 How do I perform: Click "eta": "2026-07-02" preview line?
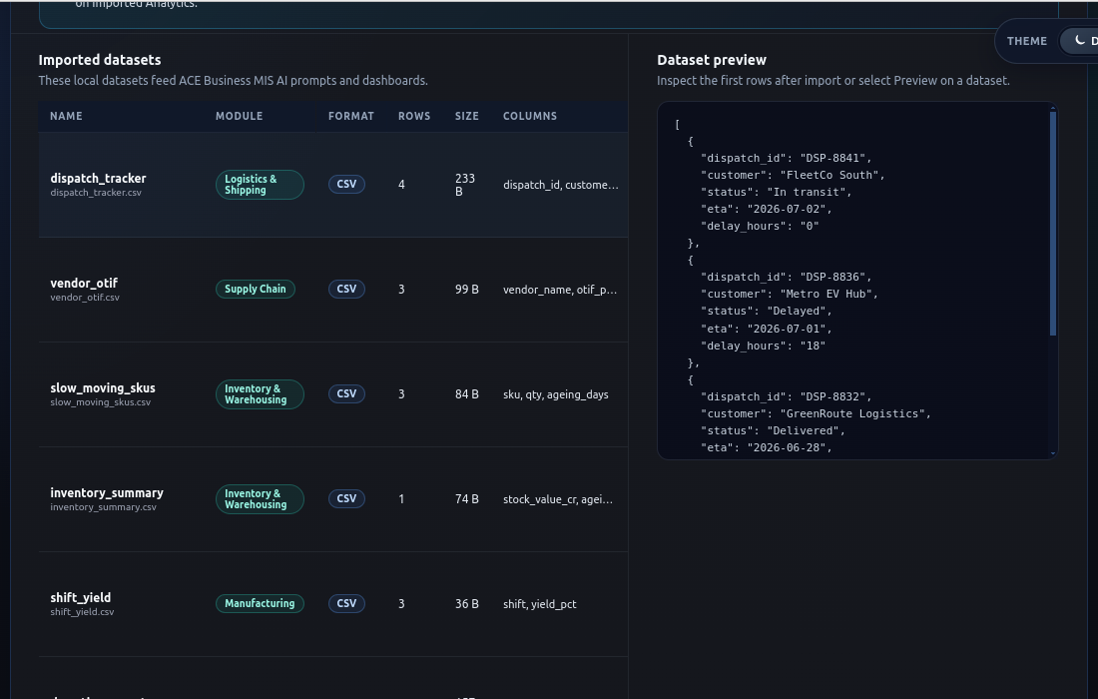click(x=766, y=209)
